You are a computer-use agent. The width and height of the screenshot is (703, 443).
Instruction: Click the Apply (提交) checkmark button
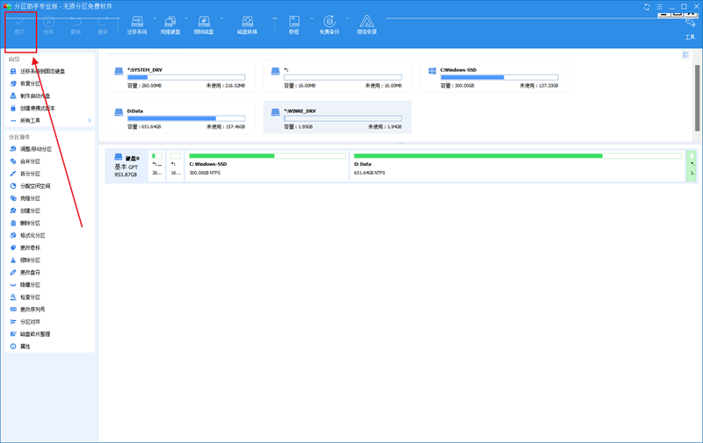[19, 25]
